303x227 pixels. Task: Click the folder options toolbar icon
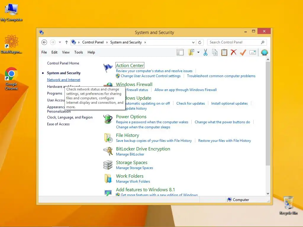[191, 52]
